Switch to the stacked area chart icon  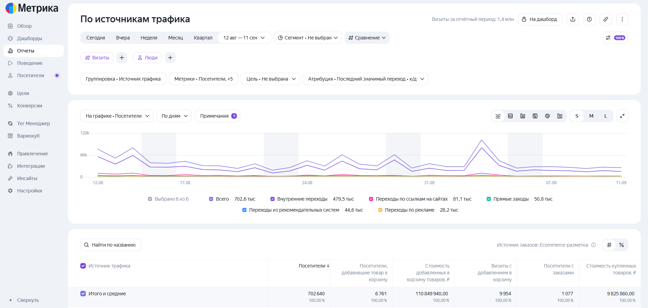click(x=510, y=116)
